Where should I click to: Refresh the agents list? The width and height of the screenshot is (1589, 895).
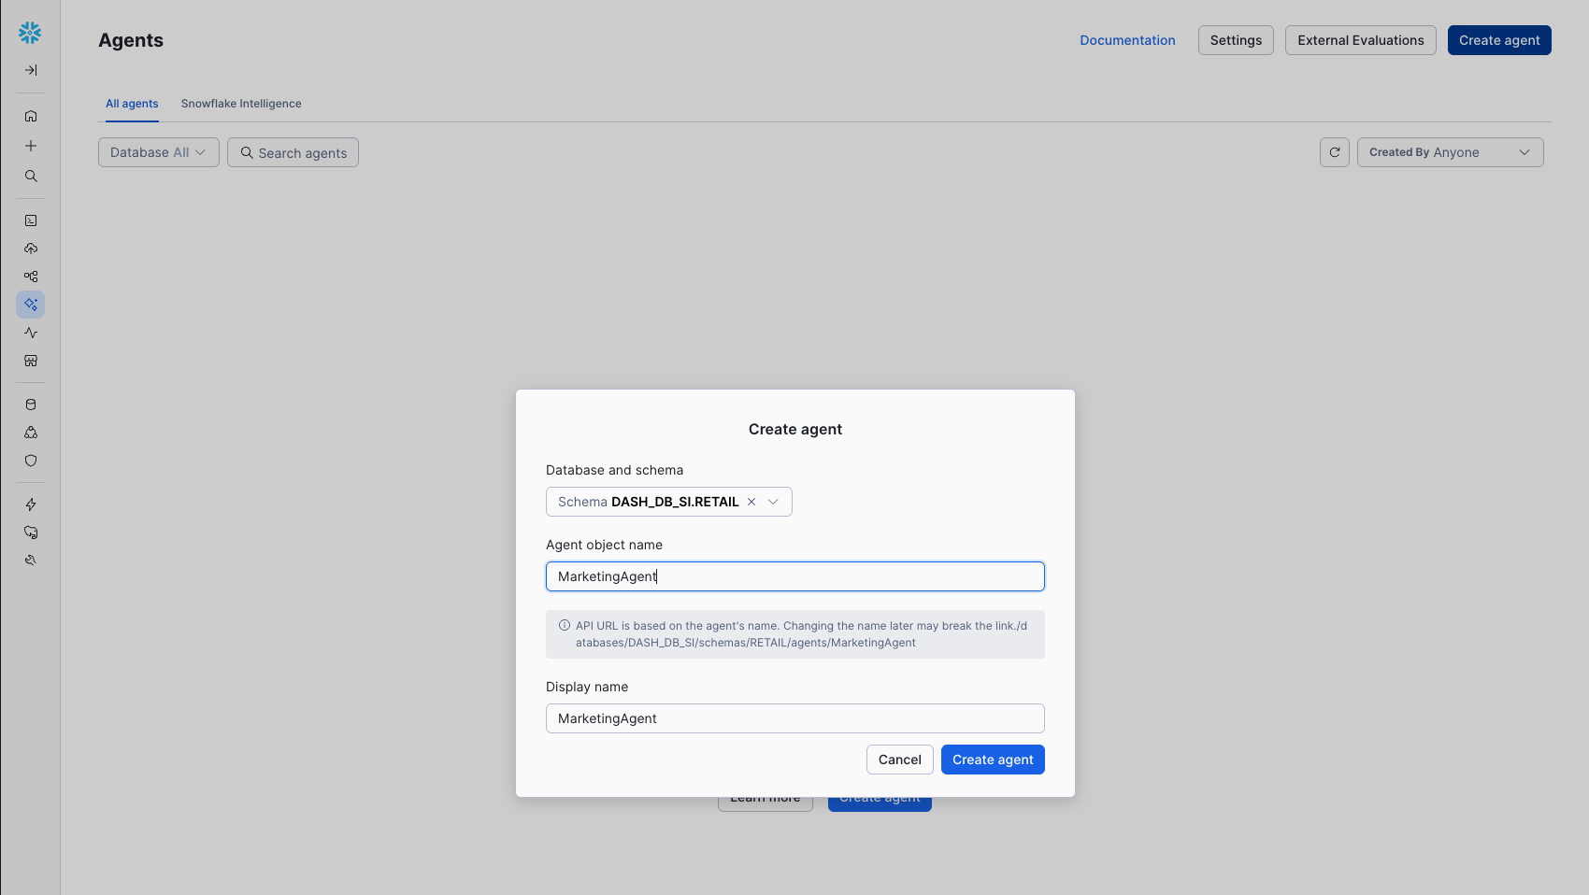(x=1334, y=151)
